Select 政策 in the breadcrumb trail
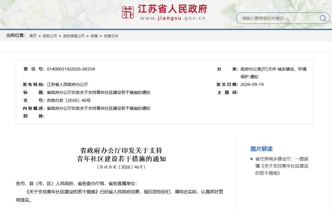332x210 pixels. click(x=94, y=36)
